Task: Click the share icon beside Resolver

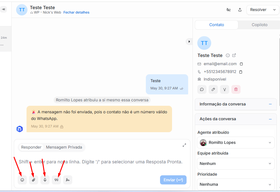Action: pos(240,10)
